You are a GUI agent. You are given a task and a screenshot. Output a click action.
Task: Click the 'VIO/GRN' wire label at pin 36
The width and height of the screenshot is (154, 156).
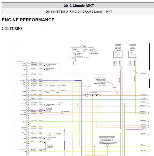34,128
